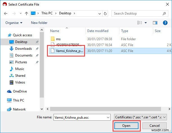The height and width of the screenshot is (133, 172).
Task: Change the view layout icon
Action: pos(140,23)
